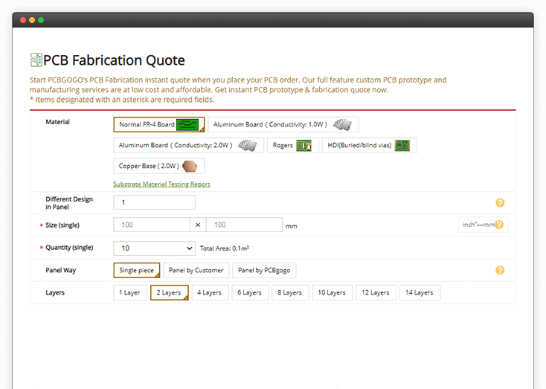Select HDI Buried/blind vias board icon
The height and width of the screenshot is (389, 546).
tap(402, 146)
